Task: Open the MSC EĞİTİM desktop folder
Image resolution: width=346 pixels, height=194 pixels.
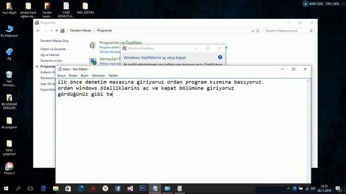Action: tap(85, 9)
